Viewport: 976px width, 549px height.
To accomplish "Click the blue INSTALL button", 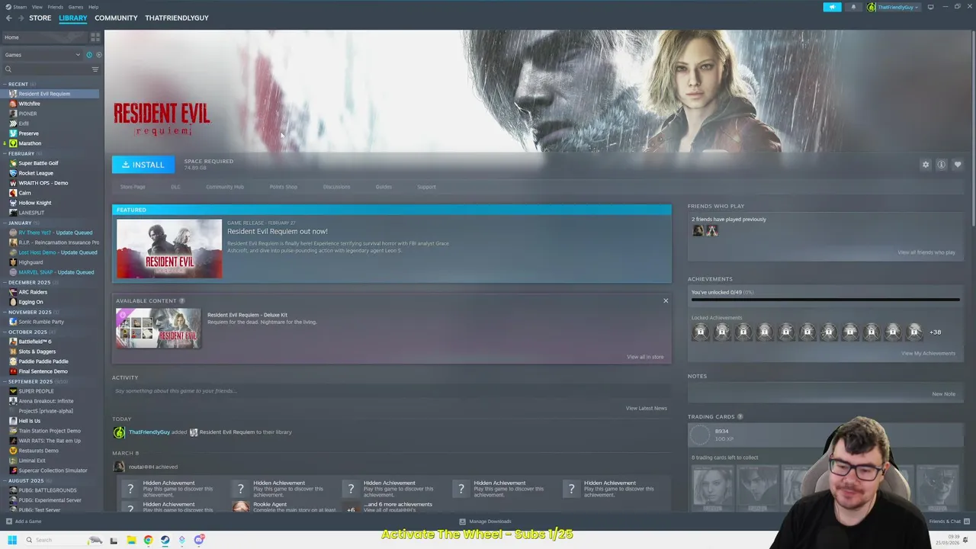I will pos(143,165).
